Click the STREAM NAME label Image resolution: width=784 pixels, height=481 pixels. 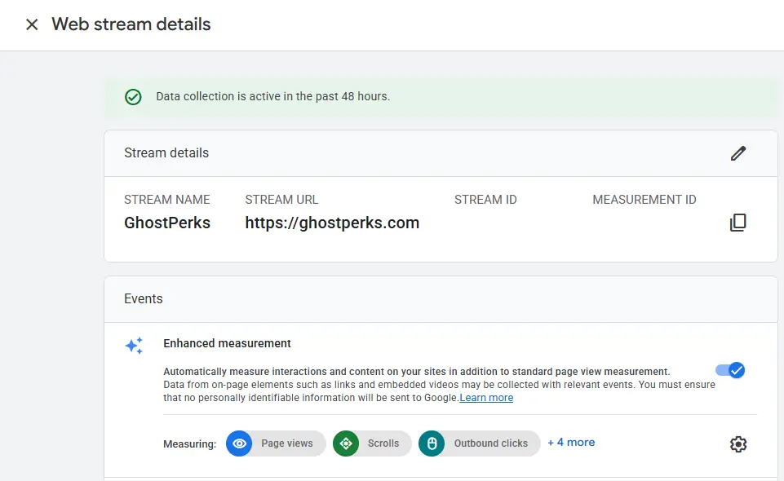pos(167,200)
